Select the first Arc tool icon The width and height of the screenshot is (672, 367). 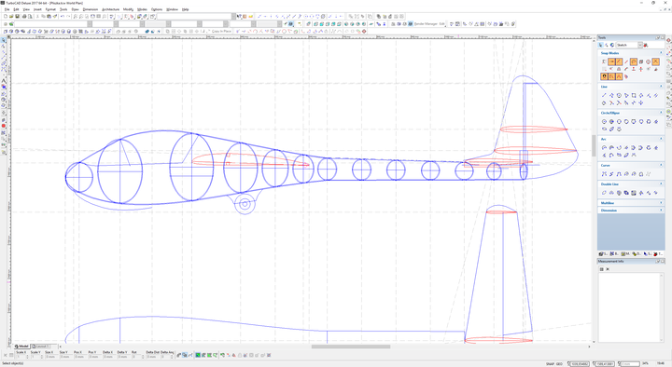(604, 148)
